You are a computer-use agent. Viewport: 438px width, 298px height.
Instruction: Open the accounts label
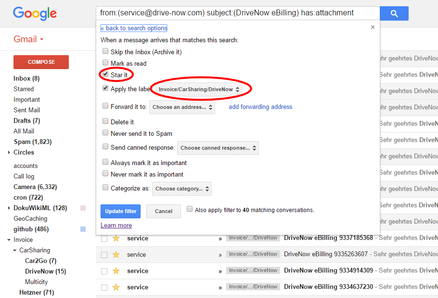click(x=26, y=166)
